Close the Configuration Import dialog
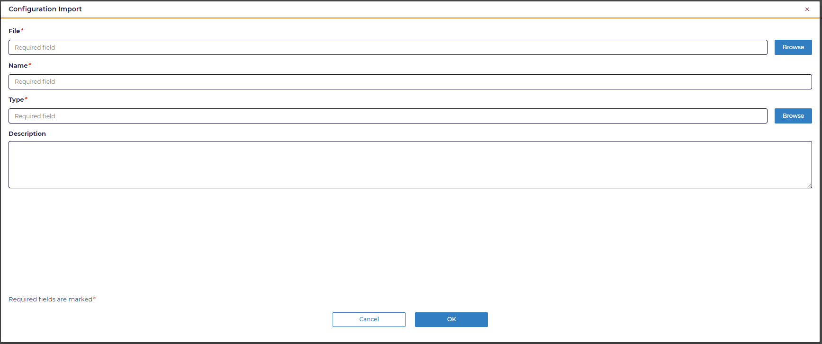Viewport: 822px width, 344px height. pyautogui.click(x=807, y=9)
